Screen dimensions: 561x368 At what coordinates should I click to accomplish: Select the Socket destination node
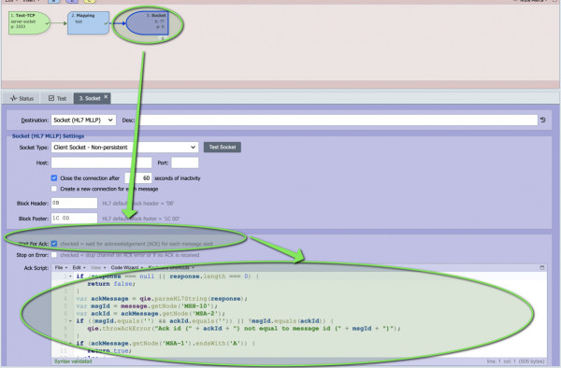pyautogui.click(x=148, y=22)
